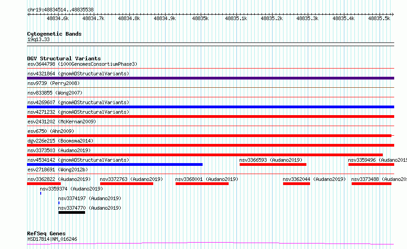Click the nsv3372763 (Audano2019) label

(x=131, y=179)
